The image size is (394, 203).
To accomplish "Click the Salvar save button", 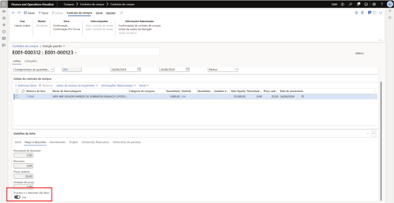I will tap(29, 13).
